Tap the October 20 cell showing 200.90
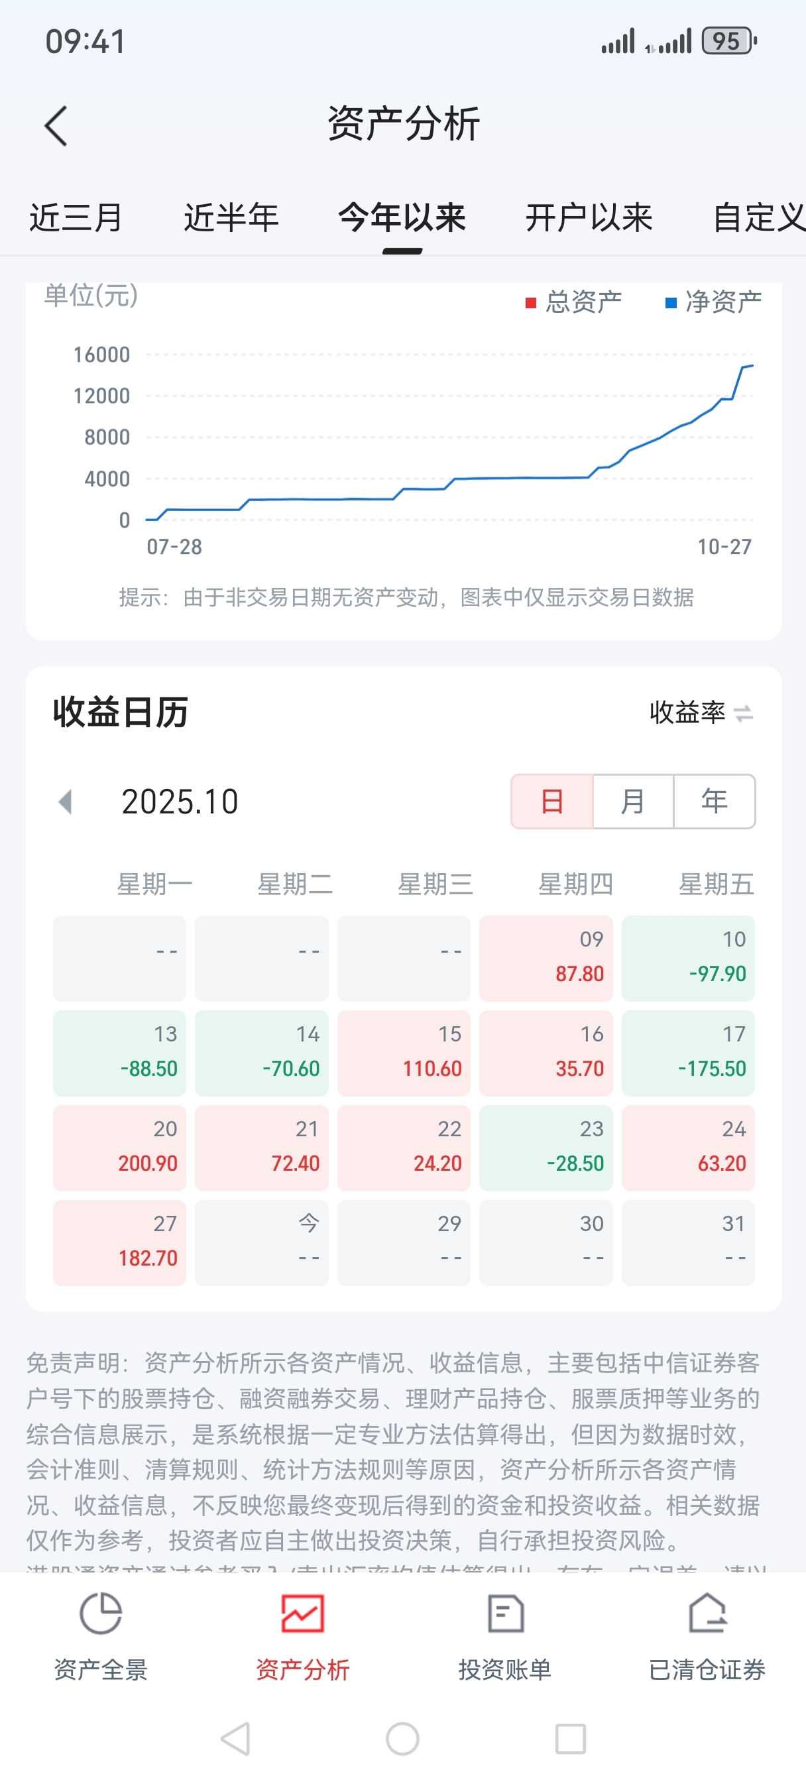This screenshot has width=806, height=1782. (120, 1148)
